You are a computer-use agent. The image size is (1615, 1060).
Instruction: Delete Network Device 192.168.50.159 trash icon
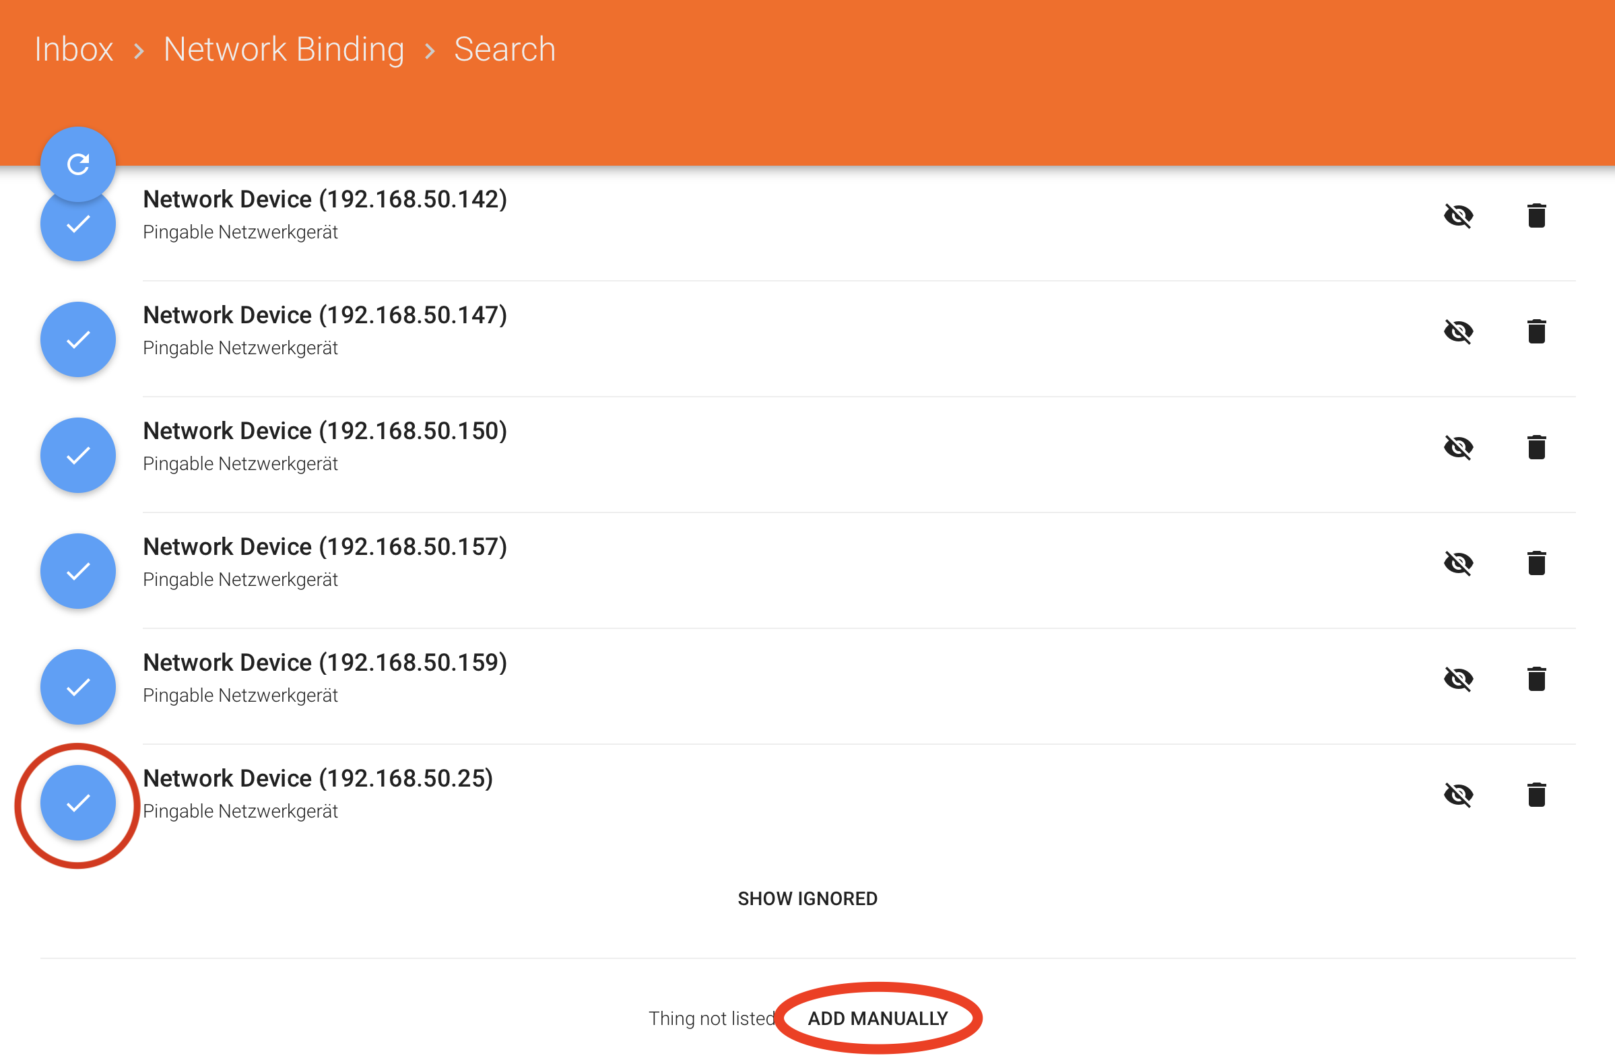(x=1537, y=680)
